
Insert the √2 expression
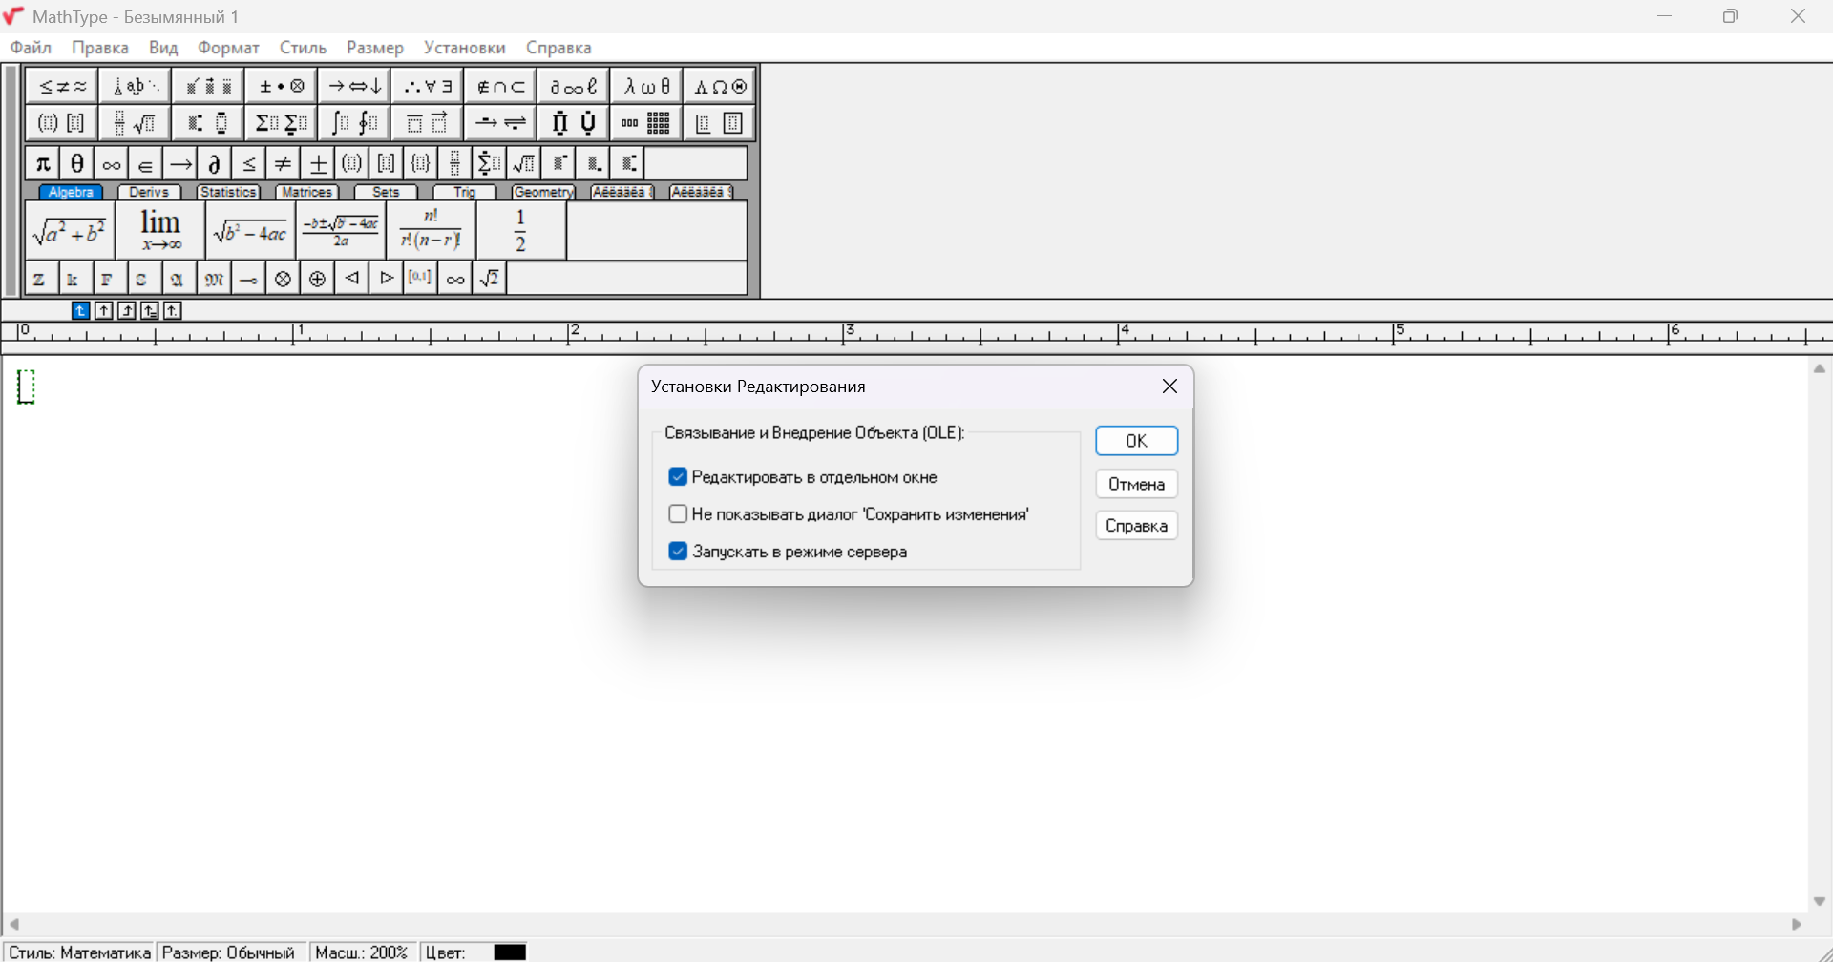coord(490,279)
